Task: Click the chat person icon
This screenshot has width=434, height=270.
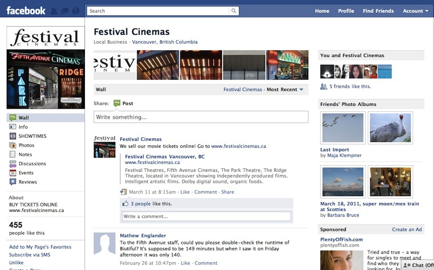Action: [x=407, y=265]
